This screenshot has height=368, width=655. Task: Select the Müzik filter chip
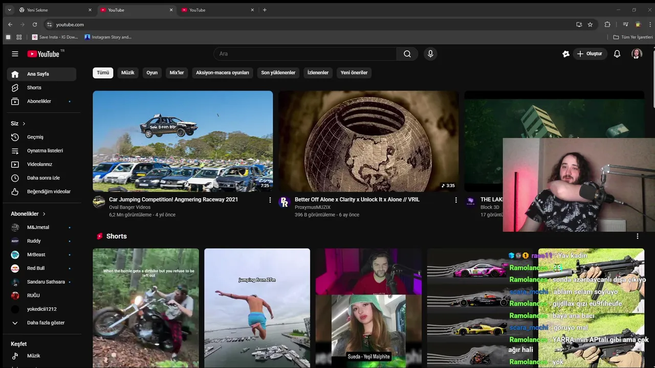click(x=128, y=73)
